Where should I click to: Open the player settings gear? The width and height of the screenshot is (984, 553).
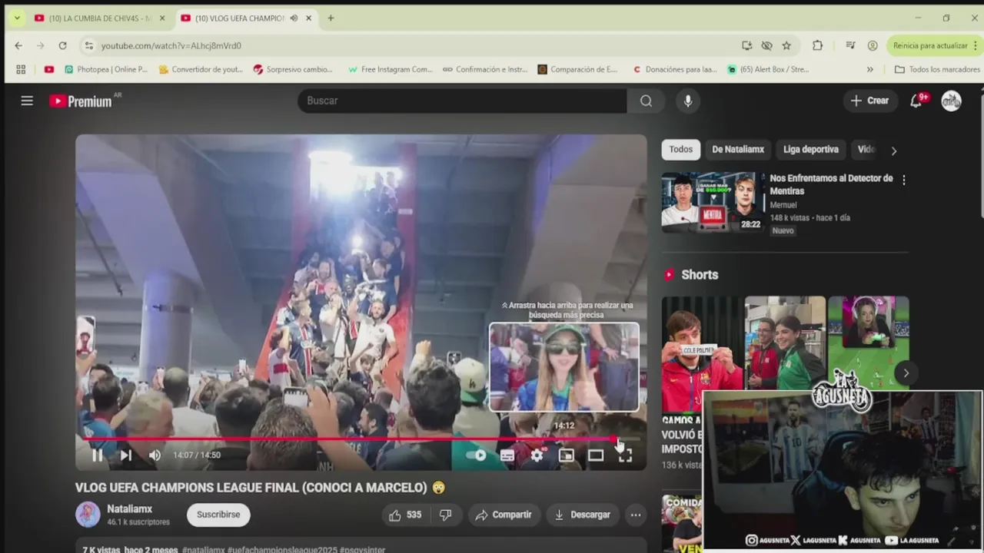(x=537, y=455)
